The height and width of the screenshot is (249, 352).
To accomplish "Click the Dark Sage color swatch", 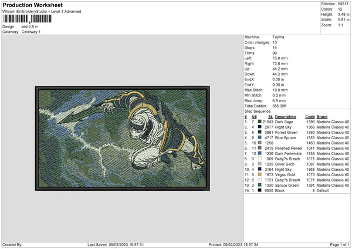I will coord(259,121).
